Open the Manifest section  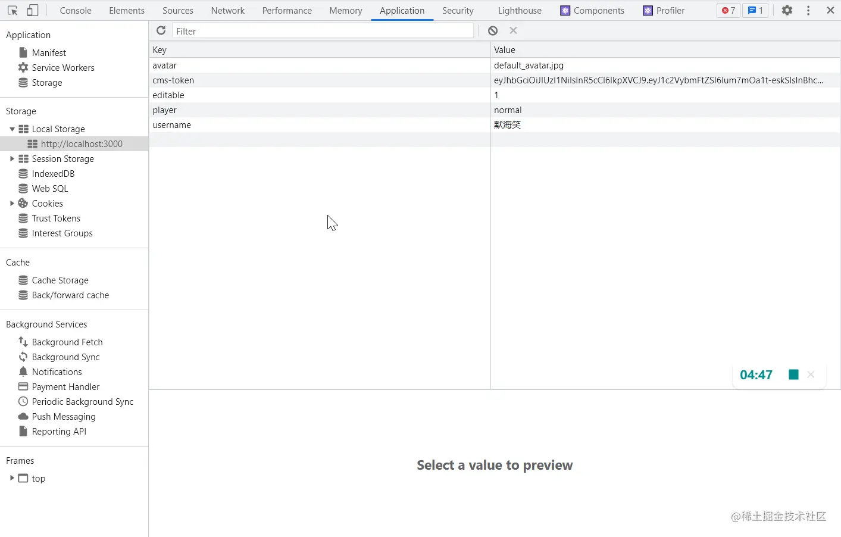pyautogui.click(x=49, y=52)
